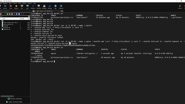Click the '(health: starting)' status text
This screenshot has width=185, height=104.
pos(143,53)
